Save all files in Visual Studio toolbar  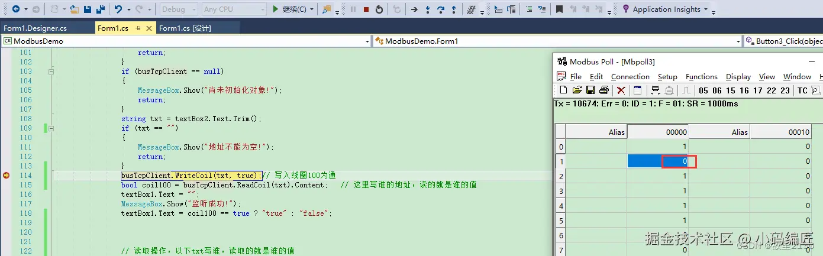(101, 9)
